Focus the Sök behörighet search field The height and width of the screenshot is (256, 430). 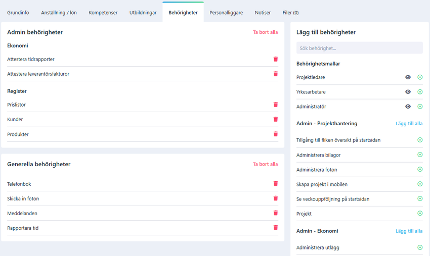(360, 48)
